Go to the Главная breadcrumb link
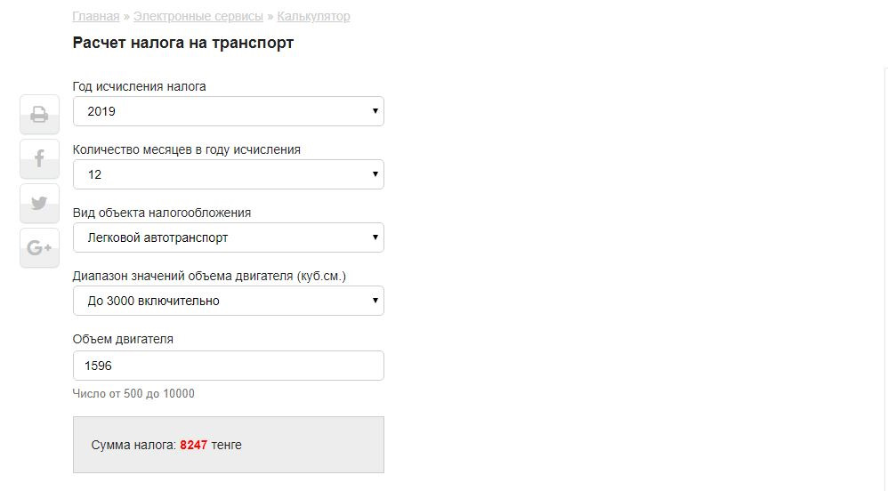Image resolution: width=888 pixels, height=491 pixels. (95, 17)
